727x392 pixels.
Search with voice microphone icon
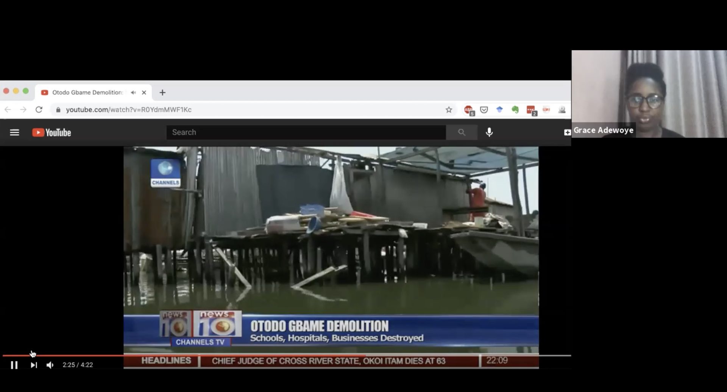pyautogui.click(x=489, y=132)
